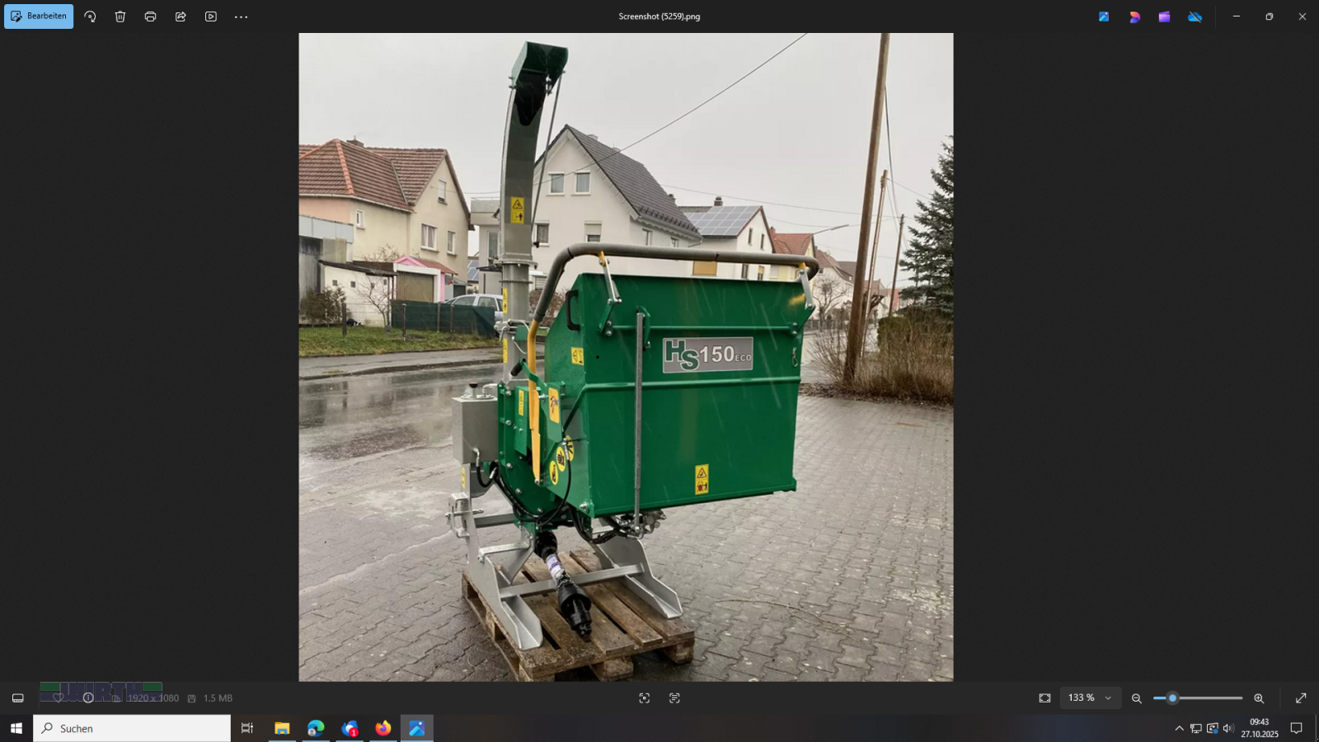Delete the current photo
The image size is (1319, 742).
pos(120,16)
